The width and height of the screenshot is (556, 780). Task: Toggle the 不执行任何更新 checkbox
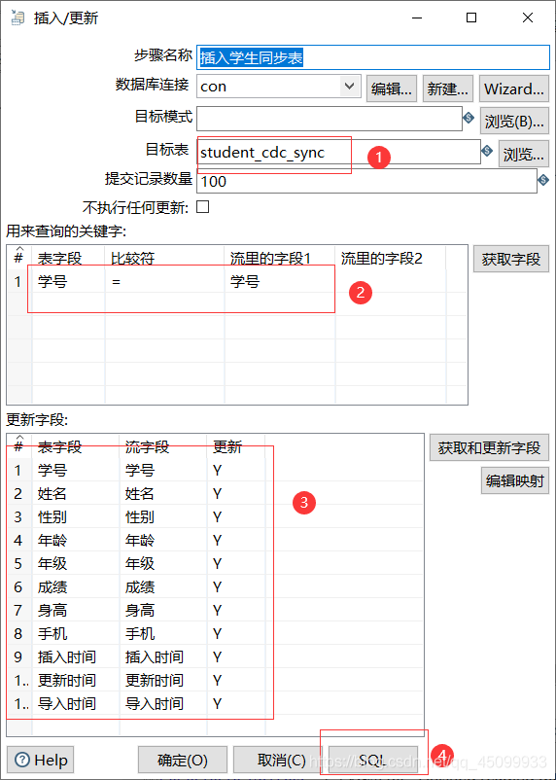point(202,206)
